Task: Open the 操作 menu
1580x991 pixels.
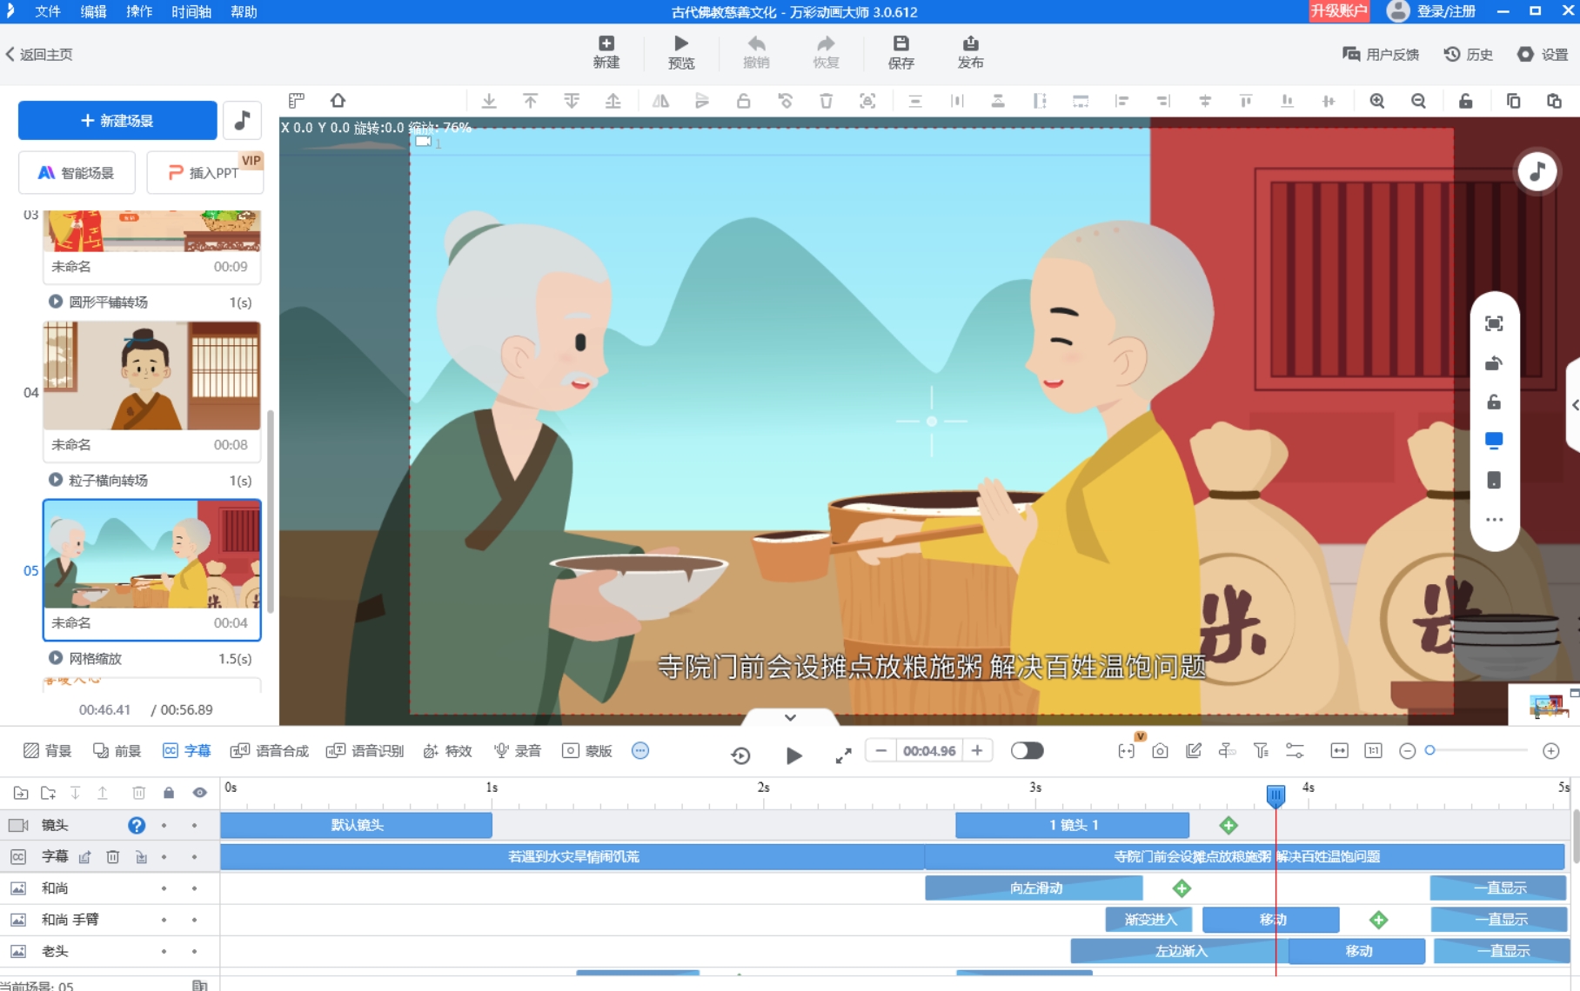Action: [x=139, y=11]
